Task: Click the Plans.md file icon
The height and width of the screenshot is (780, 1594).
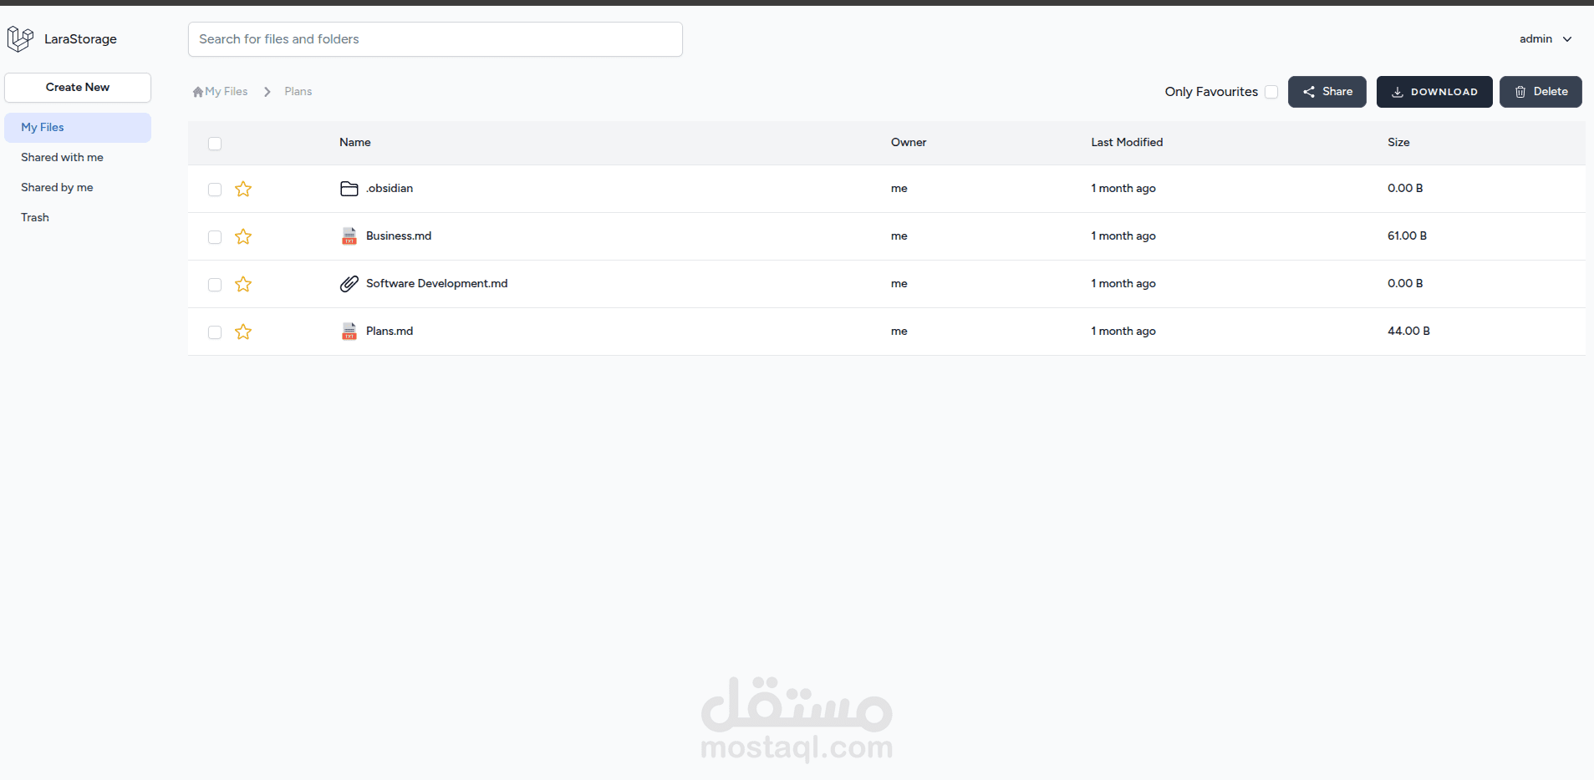Action: (x=349, y=332)
